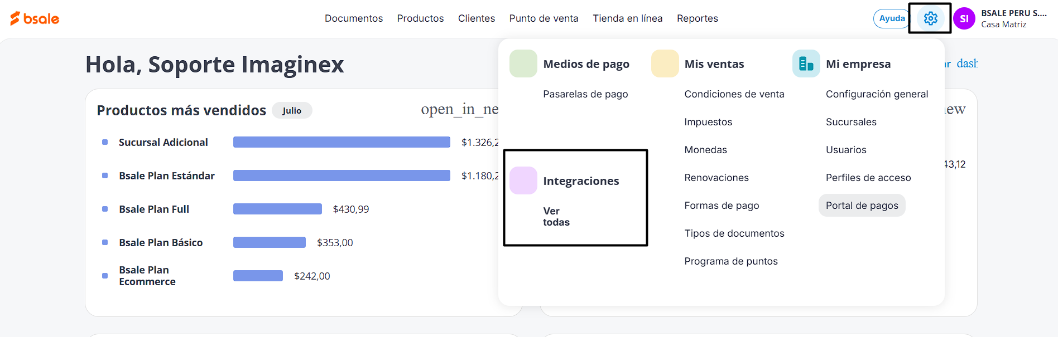The width and height of the screenshot is (1058, 337).
Task: Click the Medios de pago heading
Action: click(x=586, y=64)
